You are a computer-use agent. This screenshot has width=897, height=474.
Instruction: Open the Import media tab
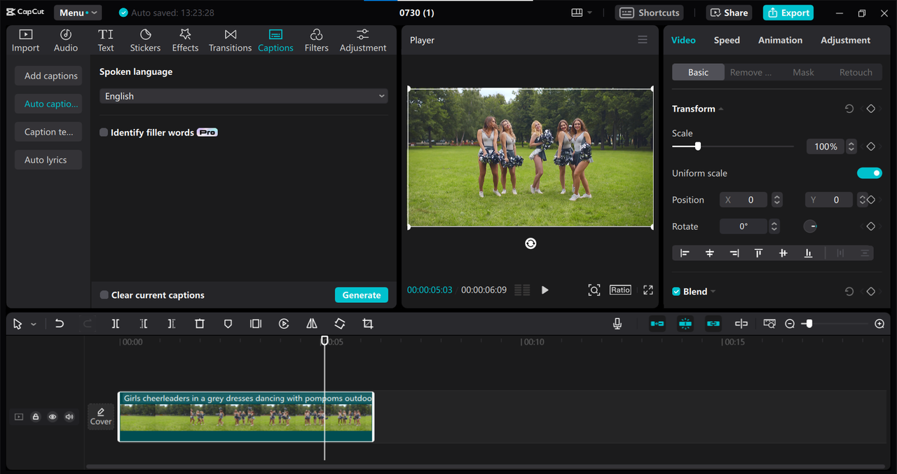coord(25,41)
